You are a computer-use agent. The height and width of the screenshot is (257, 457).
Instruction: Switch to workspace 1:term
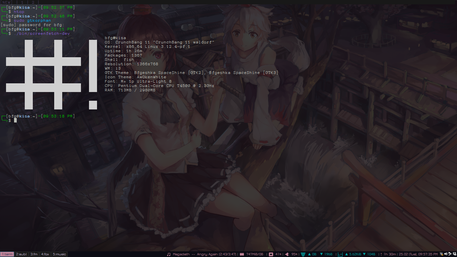pyautogui.click(x=7, y=254)
